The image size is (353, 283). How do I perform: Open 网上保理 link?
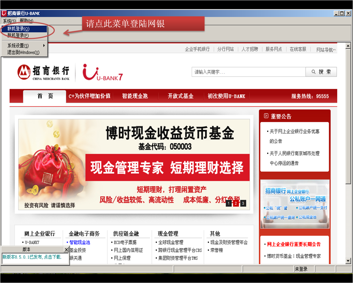tap(122, 258)
